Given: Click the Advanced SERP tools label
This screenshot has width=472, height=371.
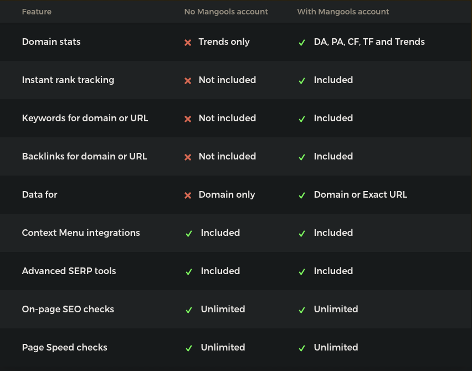Looking at the screenshot, I should coord(69,271).
